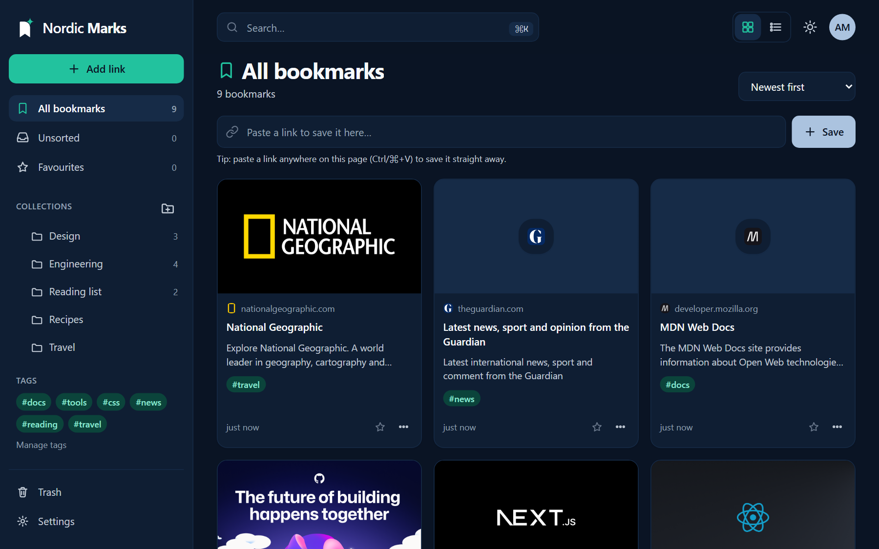879x549 pixels.
Task: Open the Reading list collection
Action: coord(105,292)
